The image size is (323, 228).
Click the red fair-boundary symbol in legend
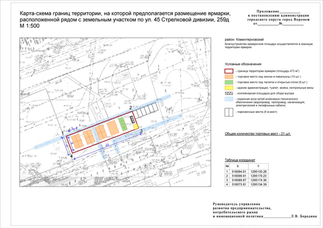point(229,71)
